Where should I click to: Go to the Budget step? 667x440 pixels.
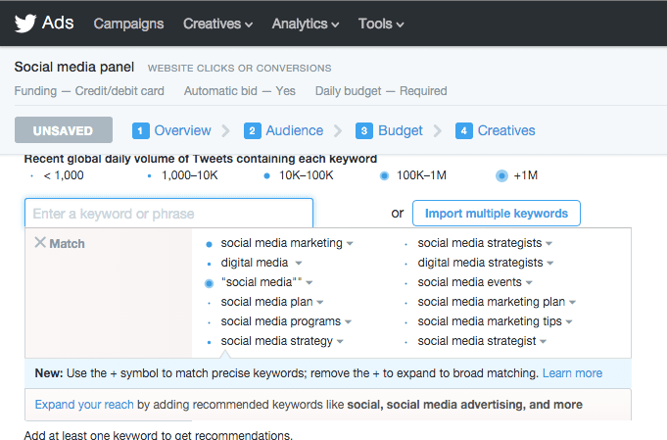click(400, 130)
